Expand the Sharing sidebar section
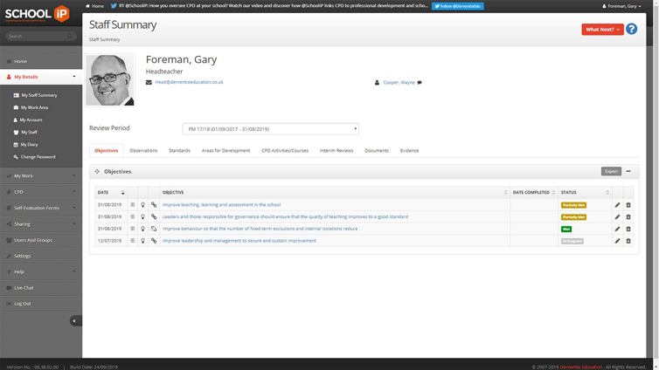This screenshot has height=370, width=659. (41, 224)
